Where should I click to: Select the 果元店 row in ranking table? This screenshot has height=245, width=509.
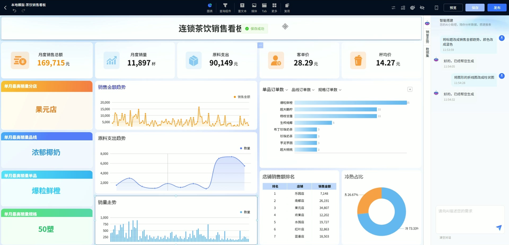(x=299, y=208)
